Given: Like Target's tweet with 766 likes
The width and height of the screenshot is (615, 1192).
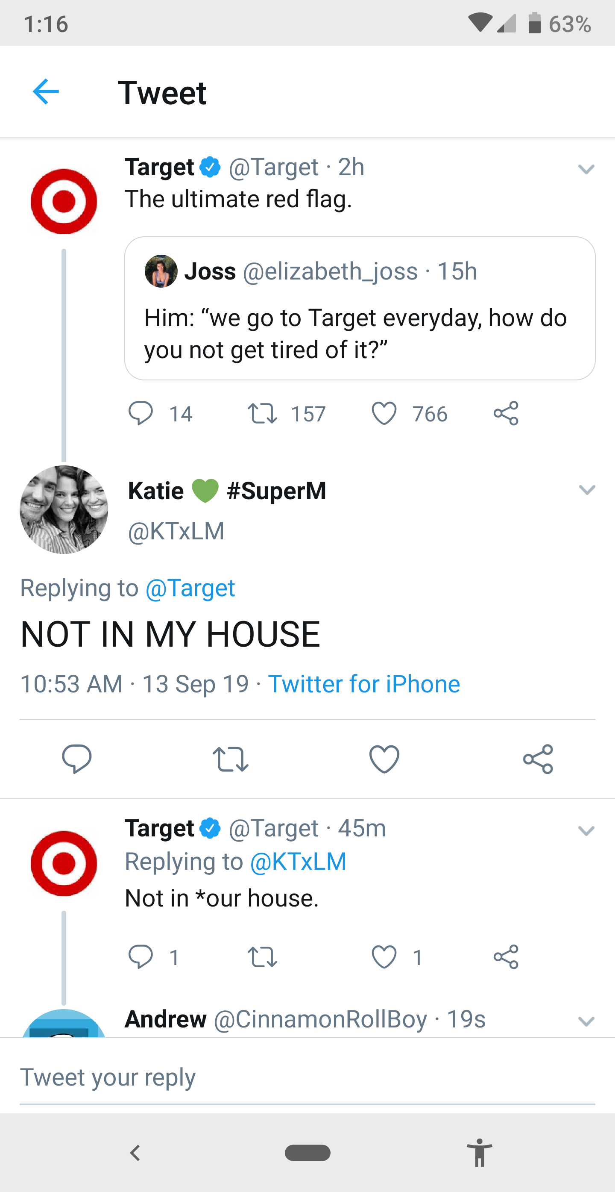Looking at the screenshot, I should tap(384, 413).
